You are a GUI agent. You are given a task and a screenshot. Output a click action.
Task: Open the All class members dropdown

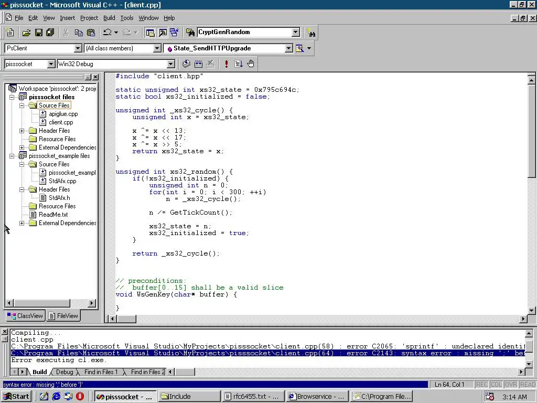pyautogui.click(x=157, y=48)
